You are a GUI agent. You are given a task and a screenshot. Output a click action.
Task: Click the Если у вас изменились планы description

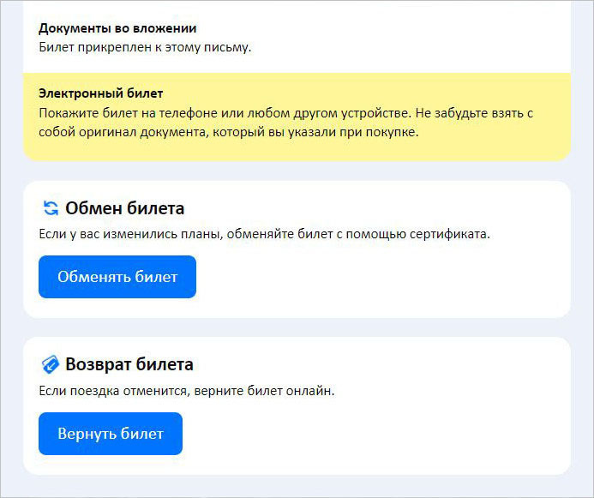point(264,234)
